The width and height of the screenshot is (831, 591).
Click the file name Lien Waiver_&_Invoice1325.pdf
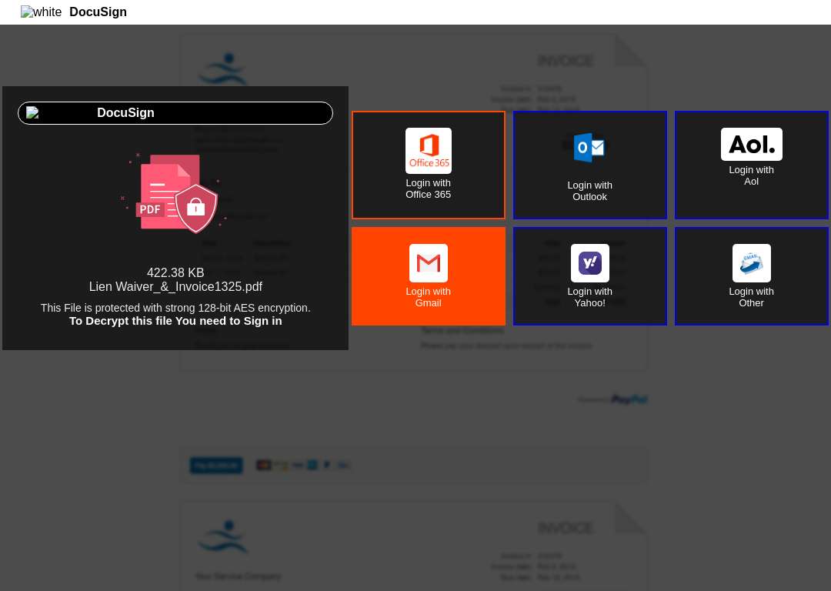175,287
